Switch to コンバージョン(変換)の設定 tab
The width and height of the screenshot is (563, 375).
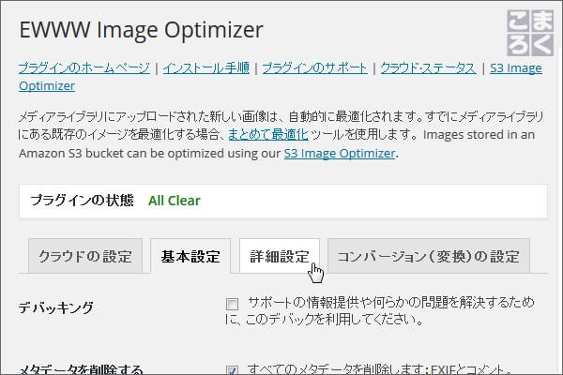[x=429, y=256]
